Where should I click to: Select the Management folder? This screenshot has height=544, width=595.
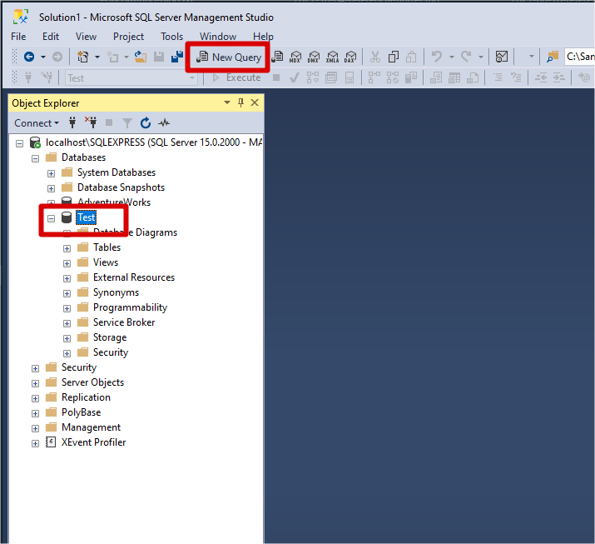91,427
